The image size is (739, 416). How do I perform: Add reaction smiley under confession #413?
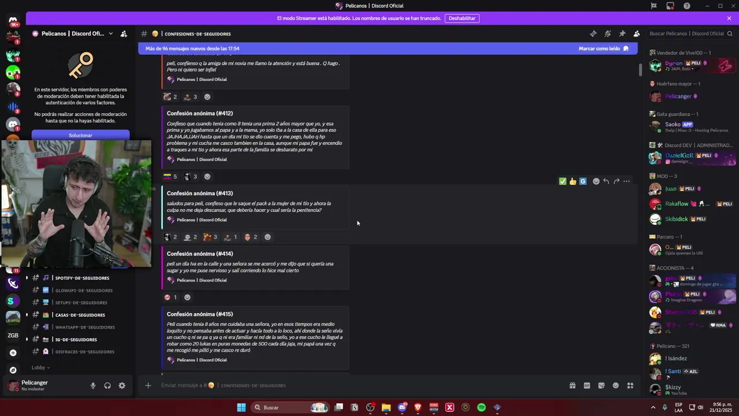click(x=267, y=237)
